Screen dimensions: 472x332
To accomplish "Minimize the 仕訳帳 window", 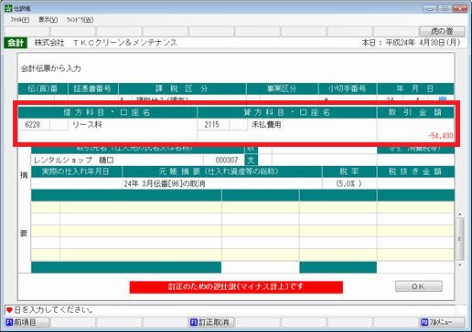I will click(430, 8).
